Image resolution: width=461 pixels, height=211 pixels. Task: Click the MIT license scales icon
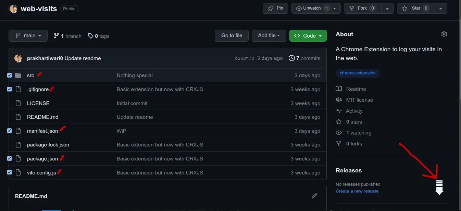pyautogui.click(x=338, y=100)
